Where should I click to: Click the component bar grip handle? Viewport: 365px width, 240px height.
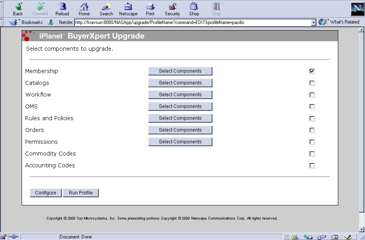click(286, 237)
